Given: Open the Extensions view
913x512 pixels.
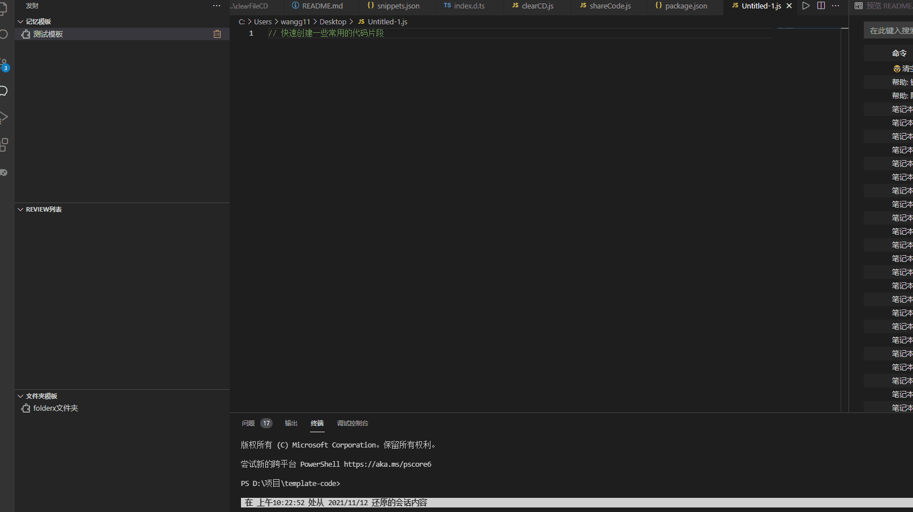Looking at the screenshot, I should 3,145.
